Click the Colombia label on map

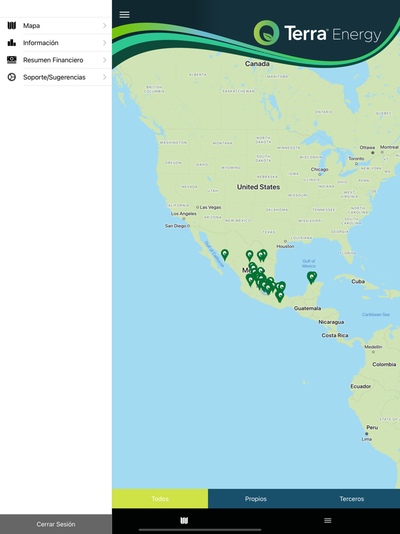point(385,364)
